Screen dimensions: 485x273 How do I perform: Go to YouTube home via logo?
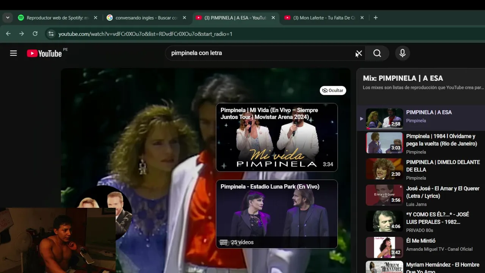click(44, 53)
